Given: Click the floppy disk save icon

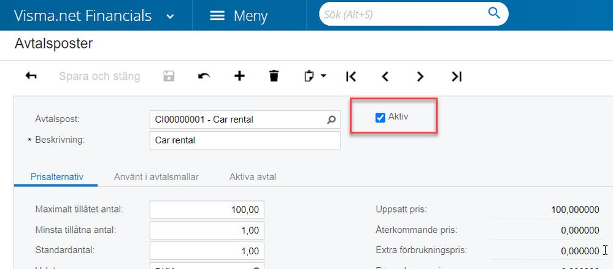Looking at the screenshot, I should [x=169, y=76].
